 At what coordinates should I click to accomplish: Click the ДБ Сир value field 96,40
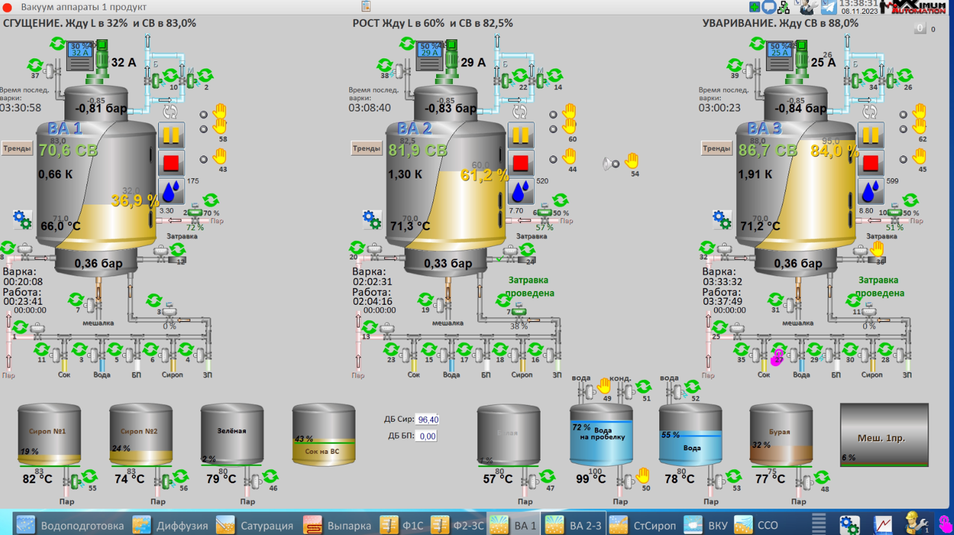[x=428, y=420]
